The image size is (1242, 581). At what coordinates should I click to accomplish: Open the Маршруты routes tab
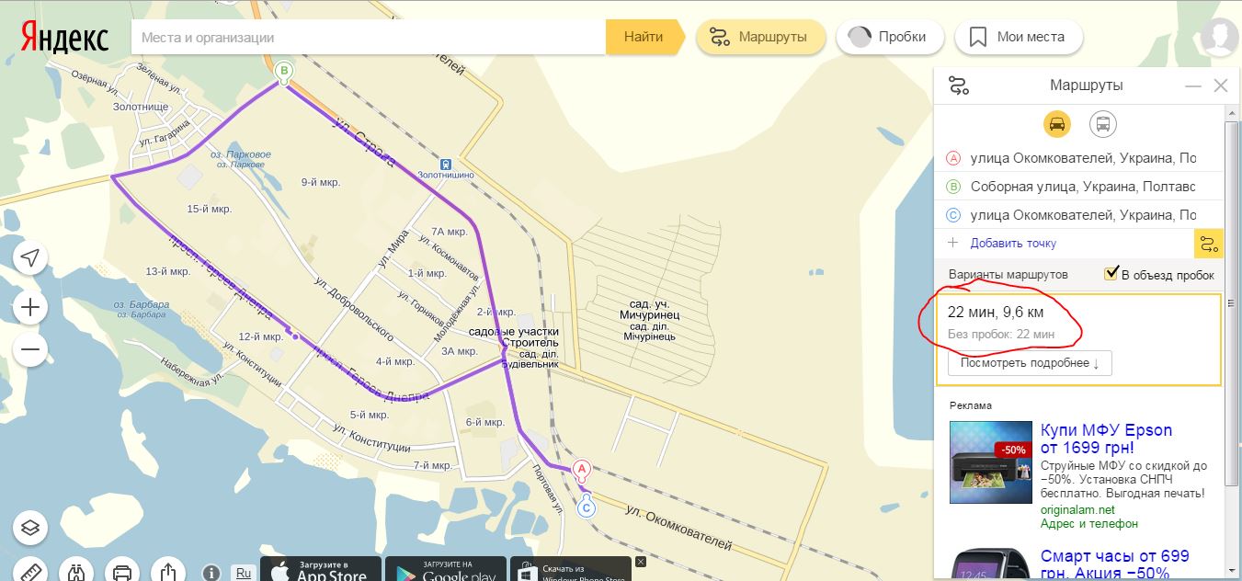tap(760, 38)
